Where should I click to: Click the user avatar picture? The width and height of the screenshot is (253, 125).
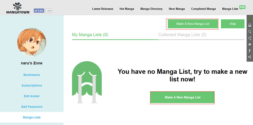(31, 42)
